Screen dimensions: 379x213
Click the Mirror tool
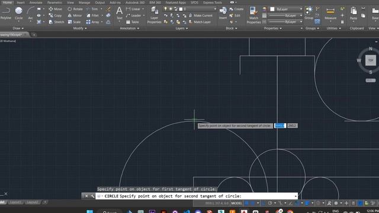(x=75, y=15)
